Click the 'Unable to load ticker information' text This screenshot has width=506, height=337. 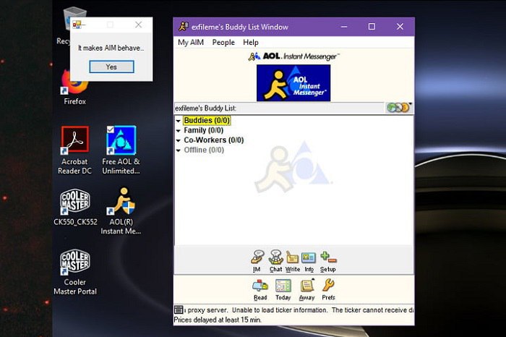click(x=280, y=310)
